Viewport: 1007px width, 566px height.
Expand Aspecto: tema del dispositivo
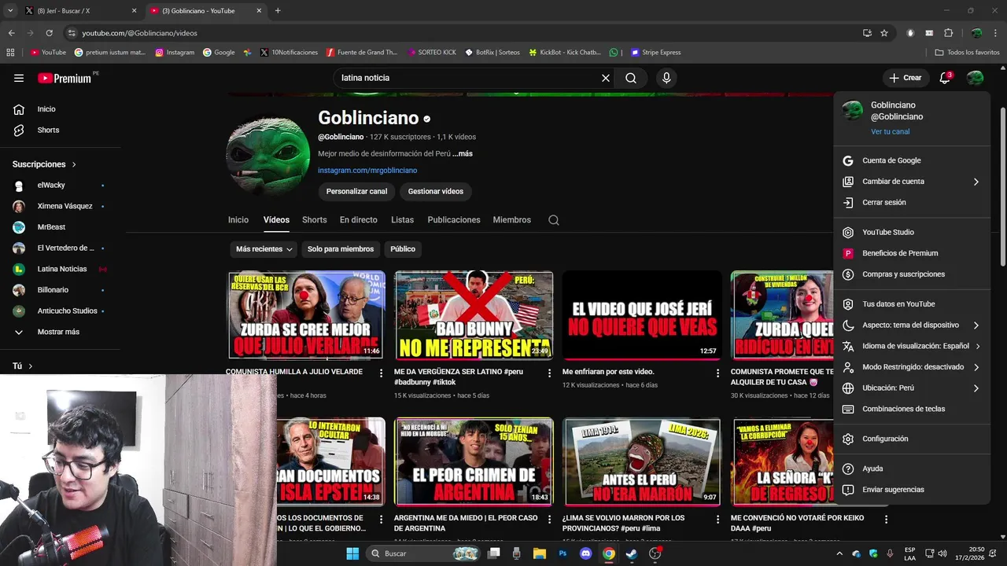(x=912, y=325)
